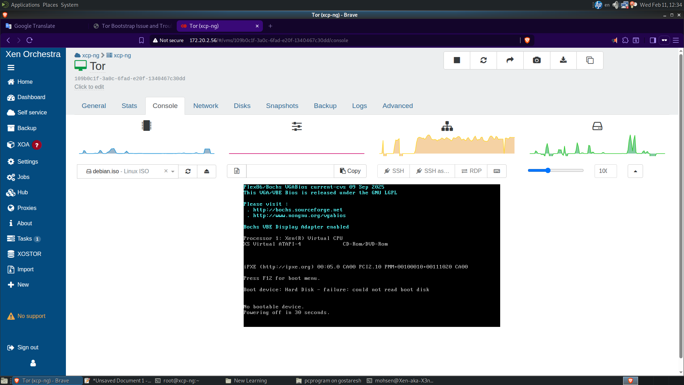The width and height of the screenshot is (684, 385).
Task: Switch to the Snapshots tab
Action: [x=282, y=106]
